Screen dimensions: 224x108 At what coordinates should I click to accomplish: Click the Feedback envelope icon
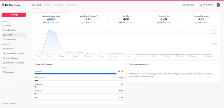point(4,72)
